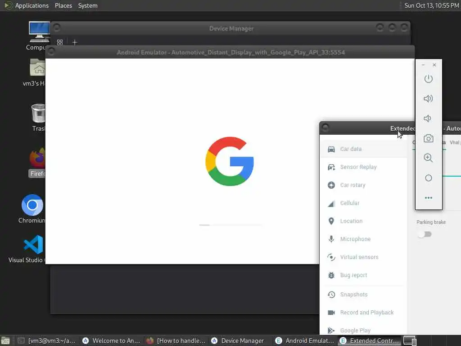Open Cellular settings section
Viewport: 461px width, 346px height.
[363, 203]
